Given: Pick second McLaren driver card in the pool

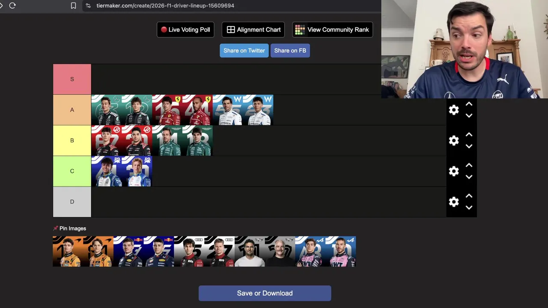Looking at the screenshot, I should (98, 252).
